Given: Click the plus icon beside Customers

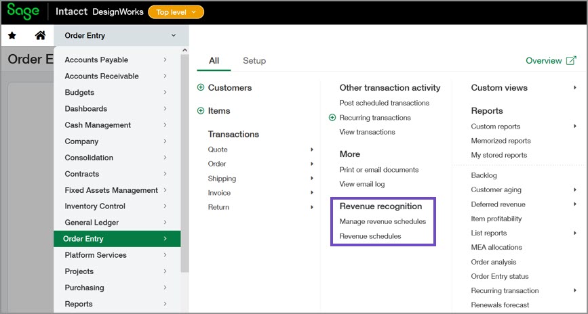Looking at the screenshot, I should tap(201, 87).
